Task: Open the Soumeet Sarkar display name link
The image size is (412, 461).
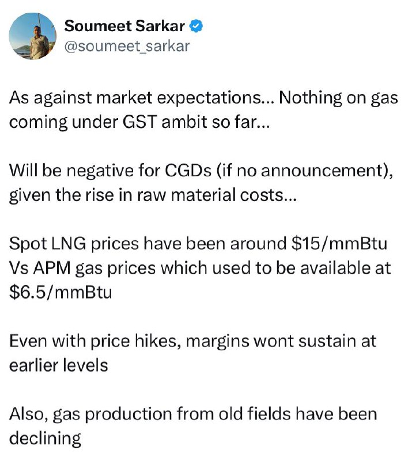Action: 124,26
